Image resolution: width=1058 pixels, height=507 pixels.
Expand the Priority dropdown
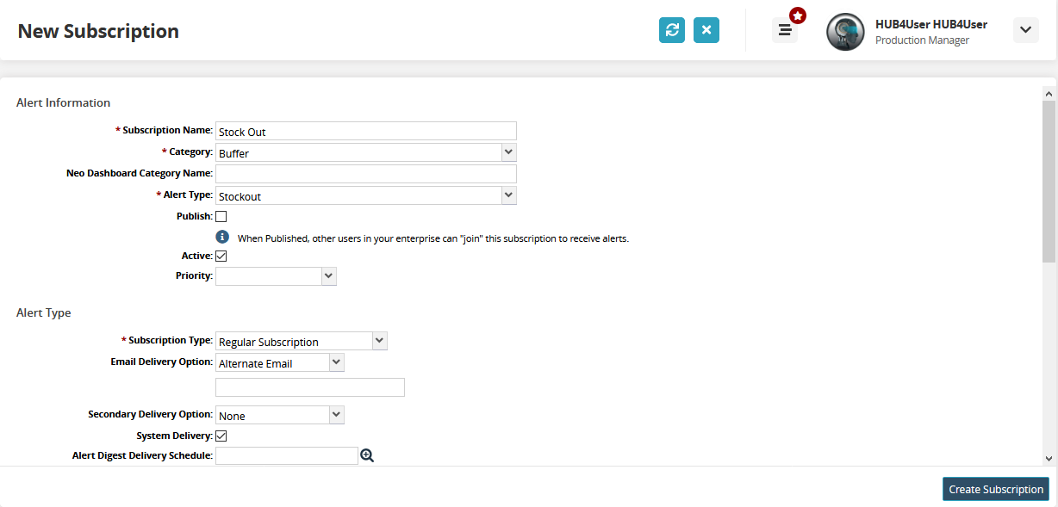pos(276,276)
